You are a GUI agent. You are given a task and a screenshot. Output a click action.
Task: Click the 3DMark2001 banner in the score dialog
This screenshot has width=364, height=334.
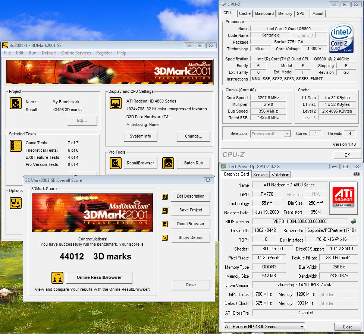92,212
